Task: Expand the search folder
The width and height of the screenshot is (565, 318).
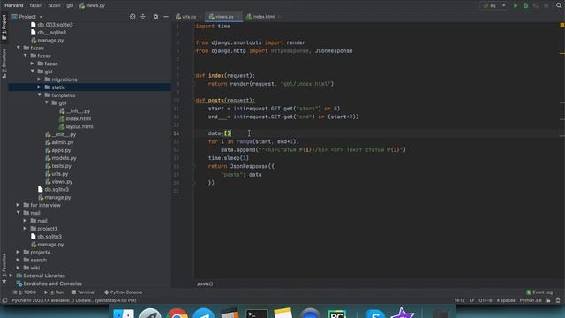Action: [18, 260]
